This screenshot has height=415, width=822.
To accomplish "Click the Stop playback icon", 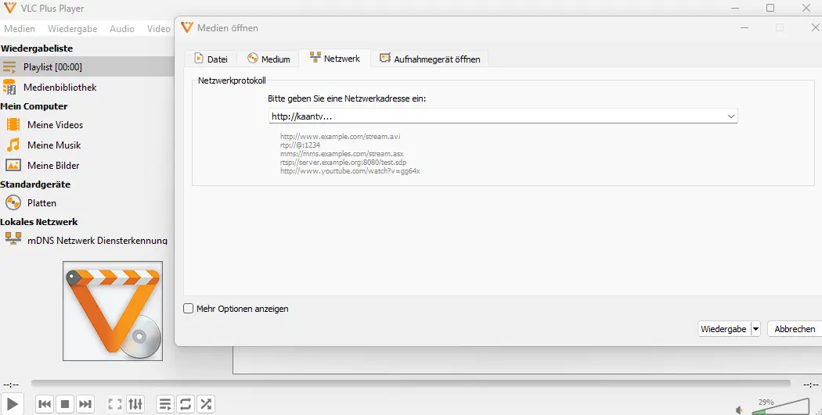I will click(65, 404).
